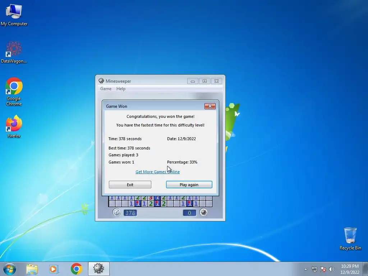Viewport: 368px width, 276px height.
Task: Open the Recycle Bin
Action: (x=350, y=239)
